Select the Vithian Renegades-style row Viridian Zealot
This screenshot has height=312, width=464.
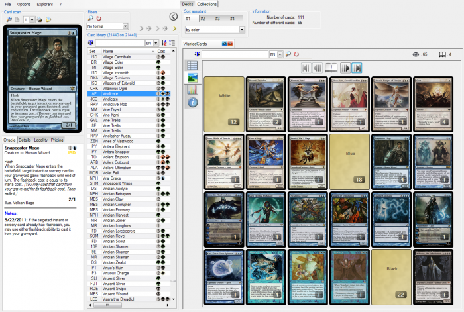129,262
